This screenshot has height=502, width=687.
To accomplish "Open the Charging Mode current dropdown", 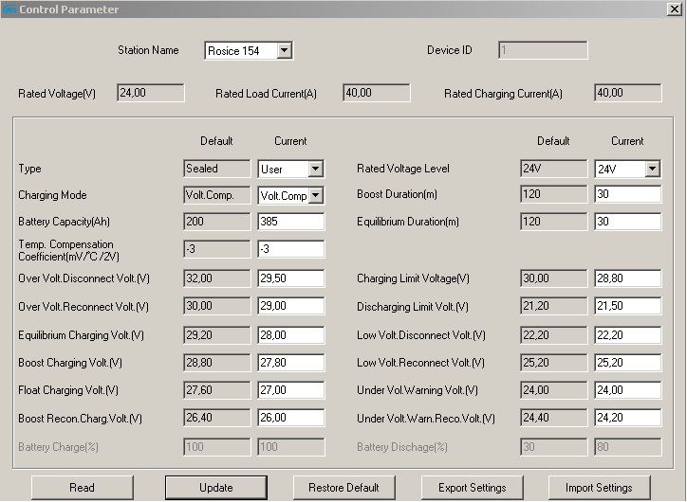I will tap(315, 196).
